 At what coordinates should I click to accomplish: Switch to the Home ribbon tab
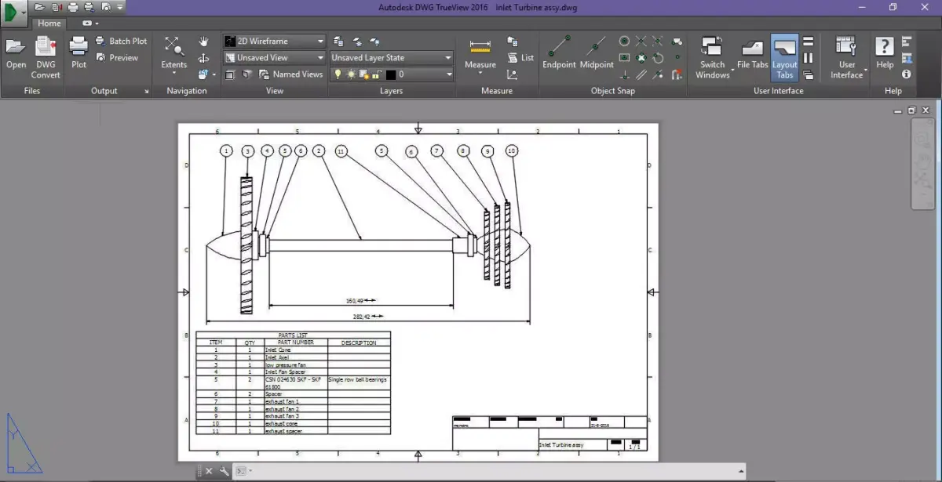[49, 24]
